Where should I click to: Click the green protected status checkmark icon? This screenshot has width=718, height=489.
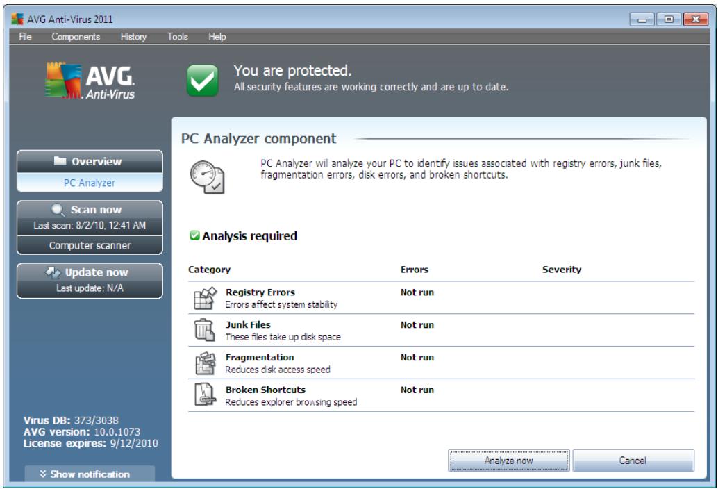point(202,80)
